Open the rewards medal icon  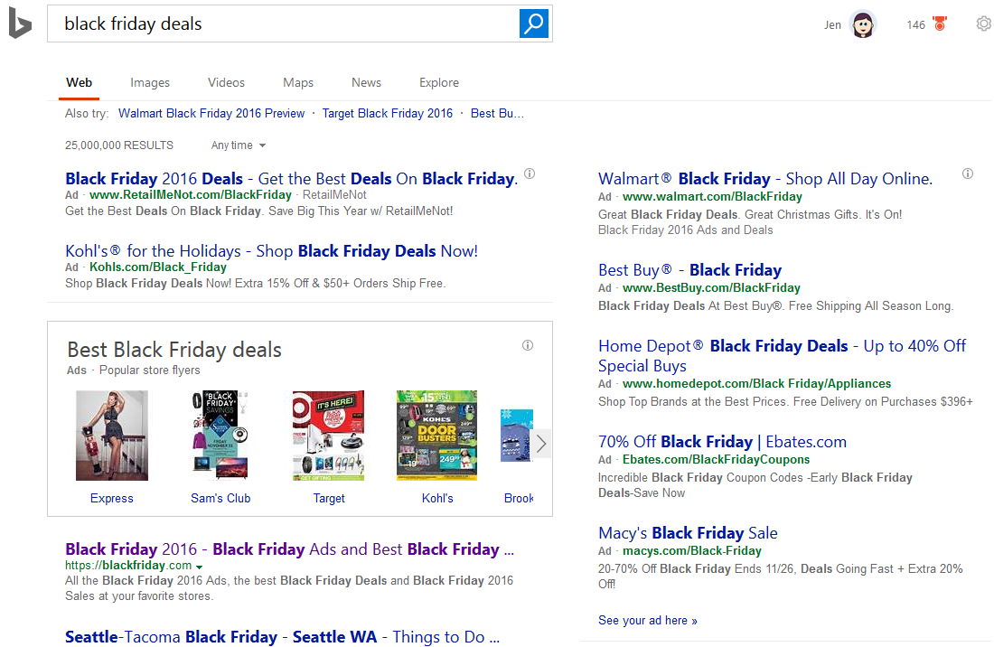click(940, 24)
